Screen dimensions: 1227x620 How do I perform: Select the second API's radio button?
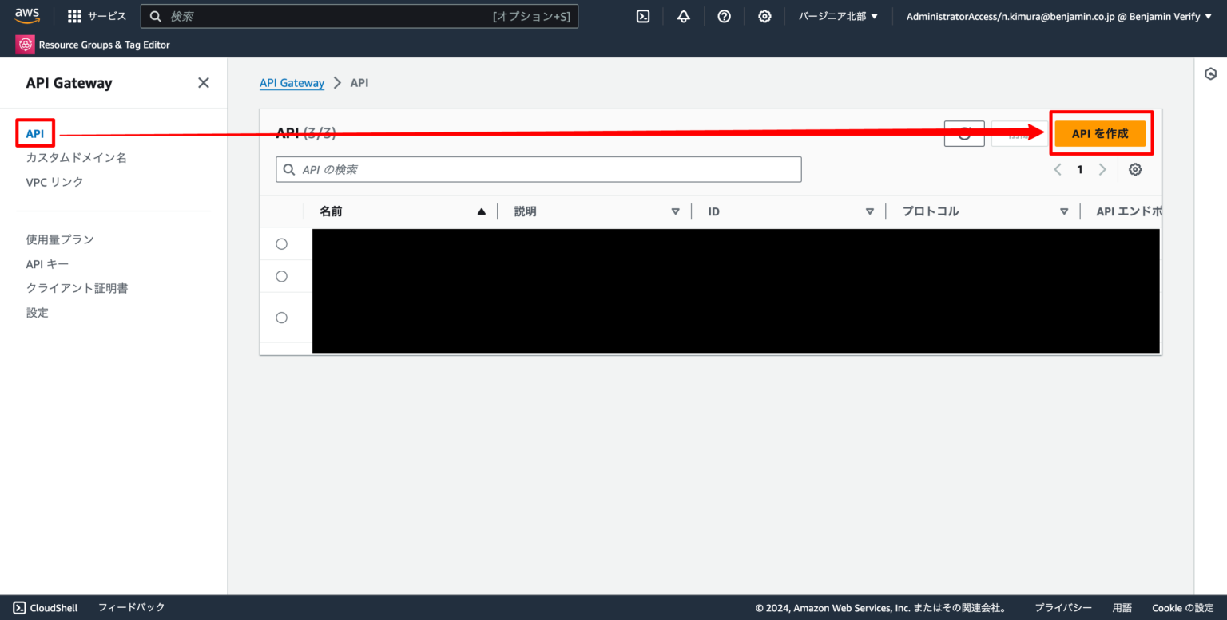click(281, 276)
